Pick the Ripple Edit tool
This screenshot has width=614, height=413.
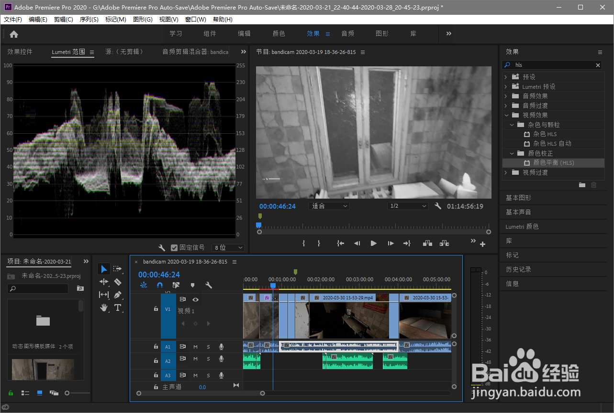point(104,282)
